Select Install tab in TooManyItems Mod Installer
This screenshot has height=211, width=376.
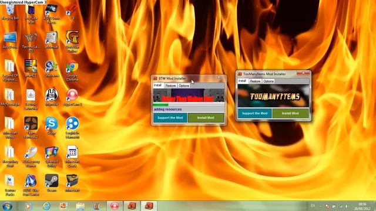point(242,81)
